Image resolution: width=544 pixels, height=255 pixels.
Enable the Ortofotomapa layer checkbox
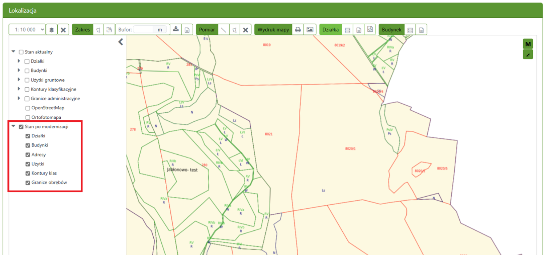click(28, 117)
